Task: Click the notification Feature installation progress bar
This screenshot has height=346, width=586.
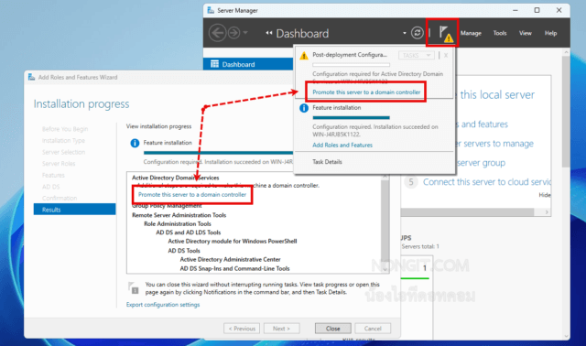Action: [x=351, y=118]
